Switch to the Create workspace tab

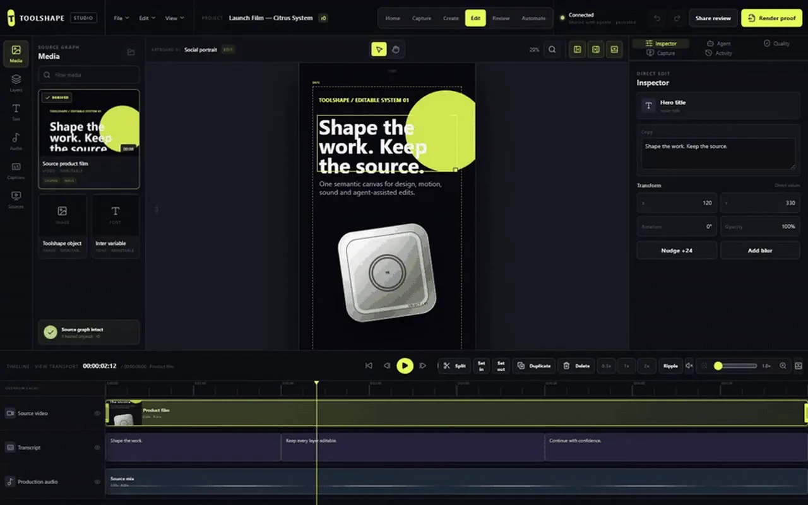click(451, 18)
